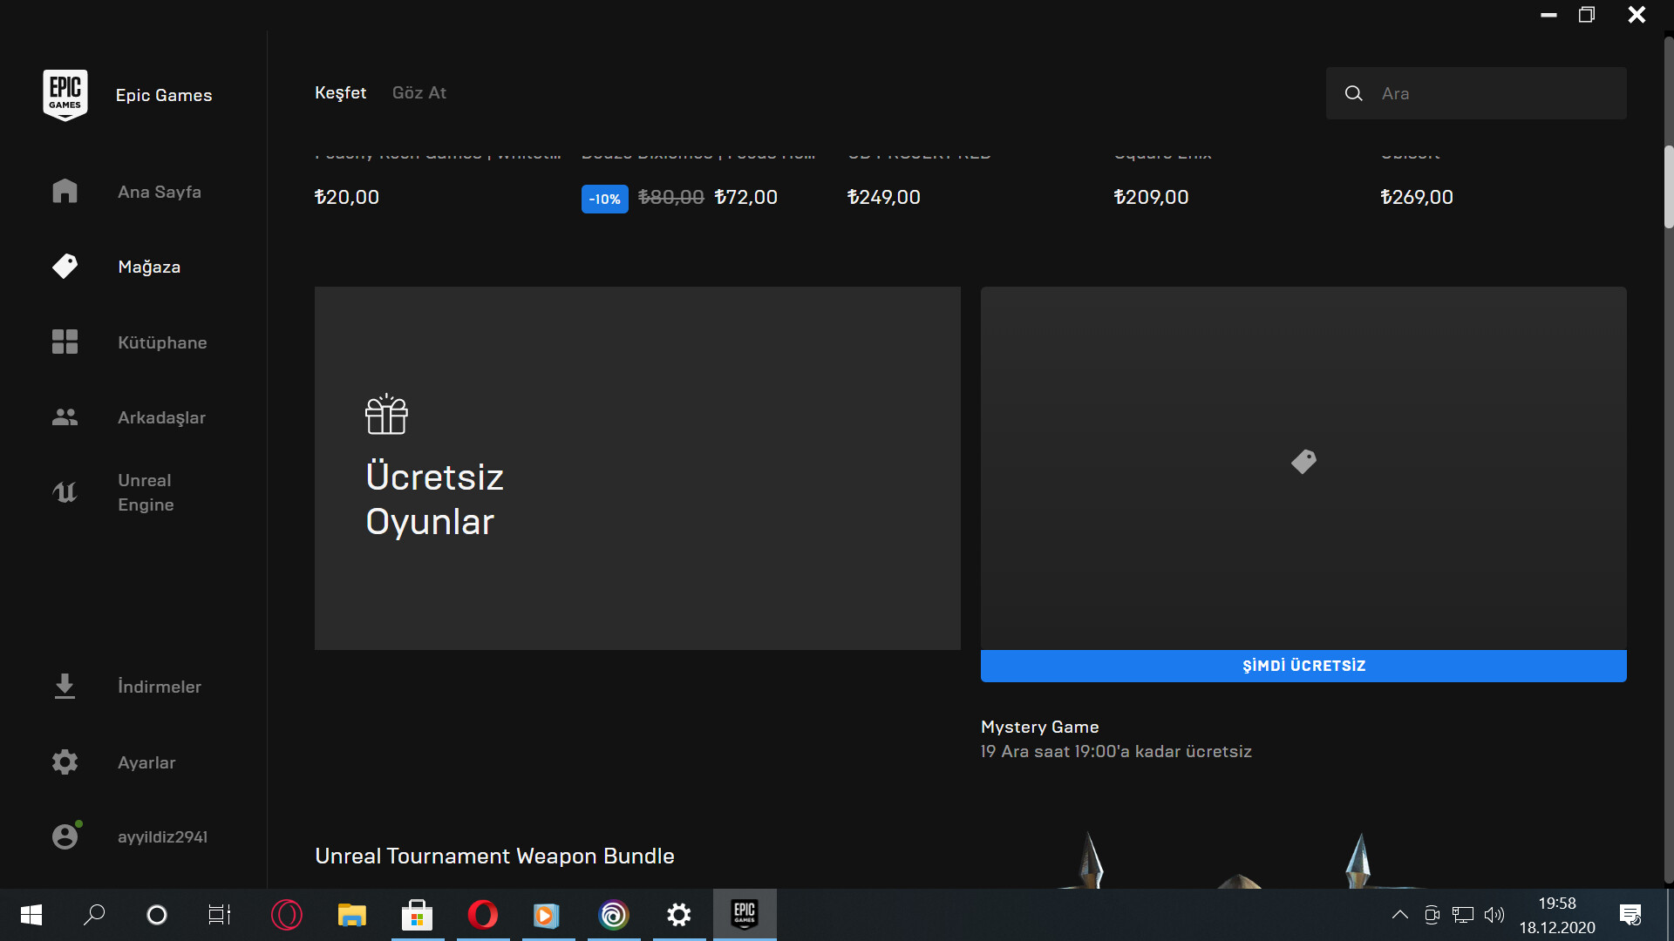This screenshot has width=1674, height=941.
Task: Click the ŞİMDİ ÜCRETSİZ button
Action: (1303, 666)
